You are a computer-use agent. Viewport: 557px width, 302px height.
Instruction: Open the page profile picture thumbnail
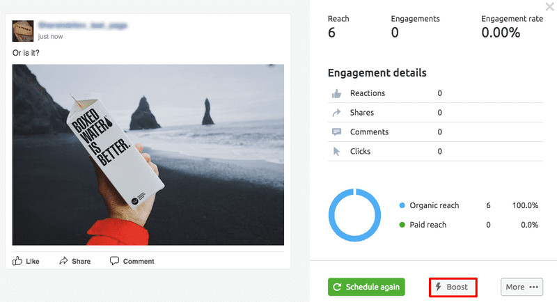click(23, 31)
